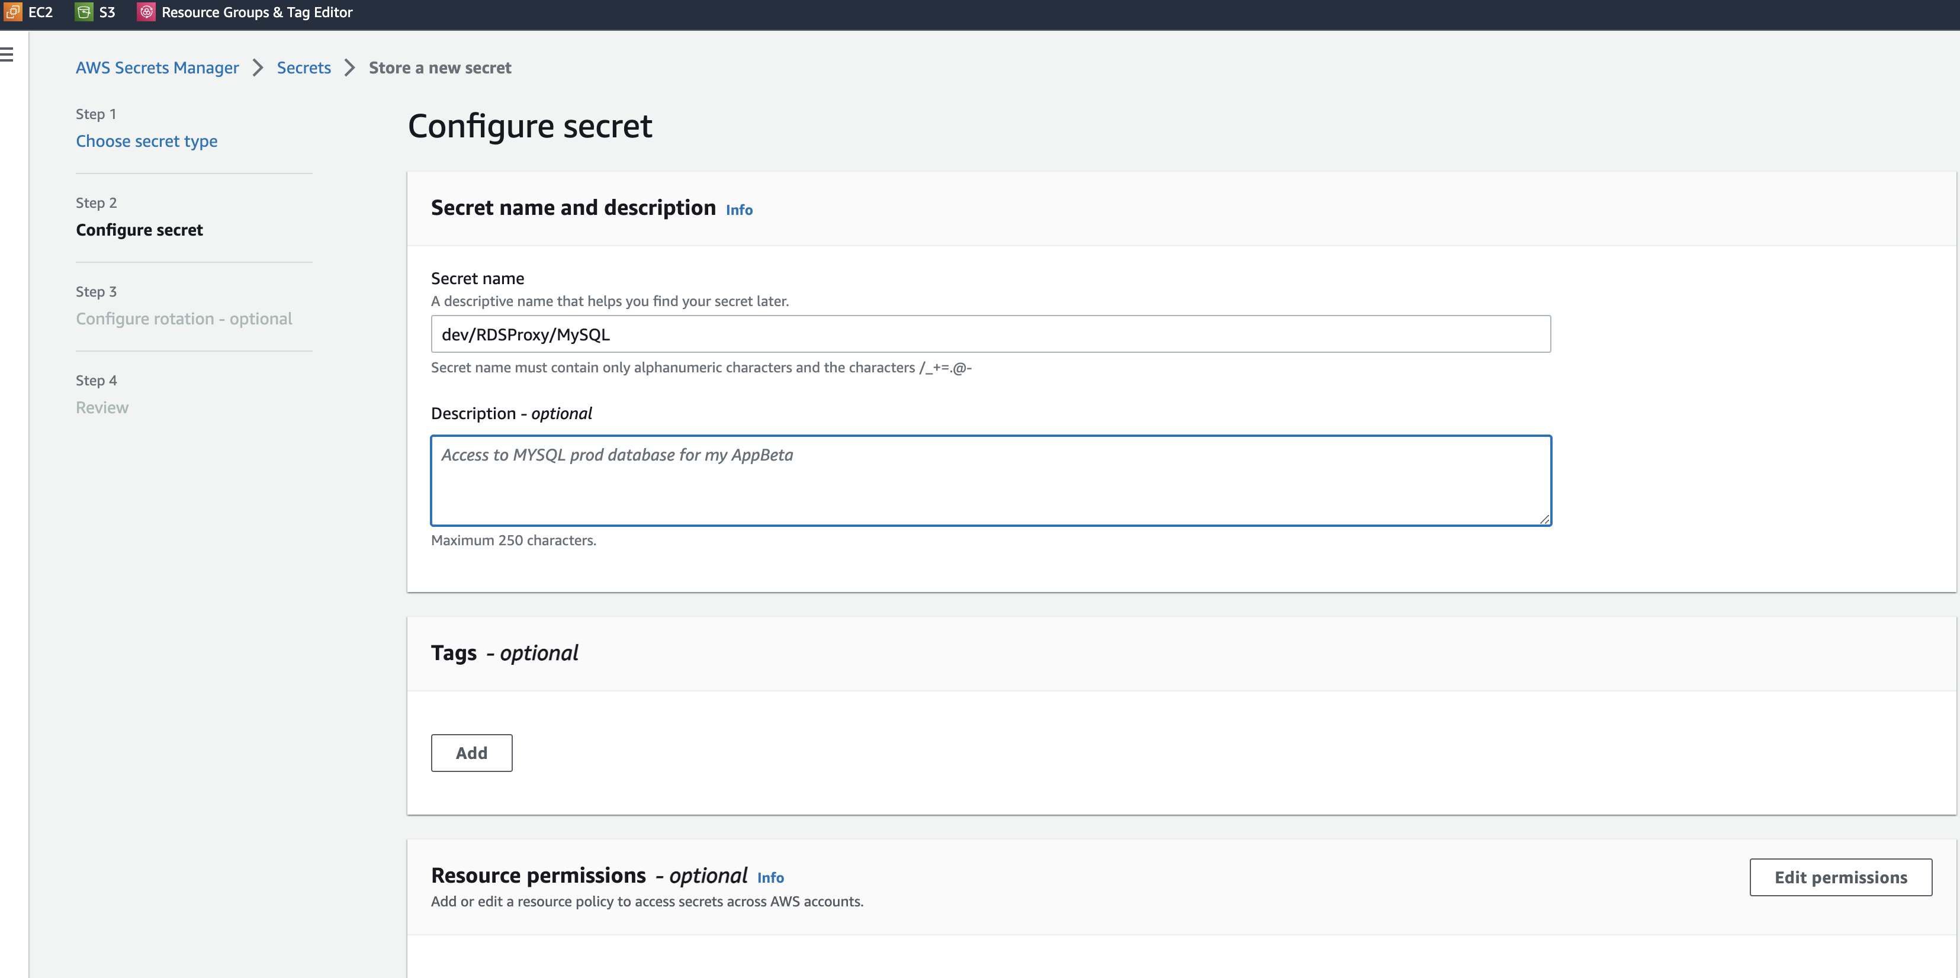Click breadcrumb chevron after Secrets
Viewport: 1960px width, 978px height.
[x=350, y=67]
